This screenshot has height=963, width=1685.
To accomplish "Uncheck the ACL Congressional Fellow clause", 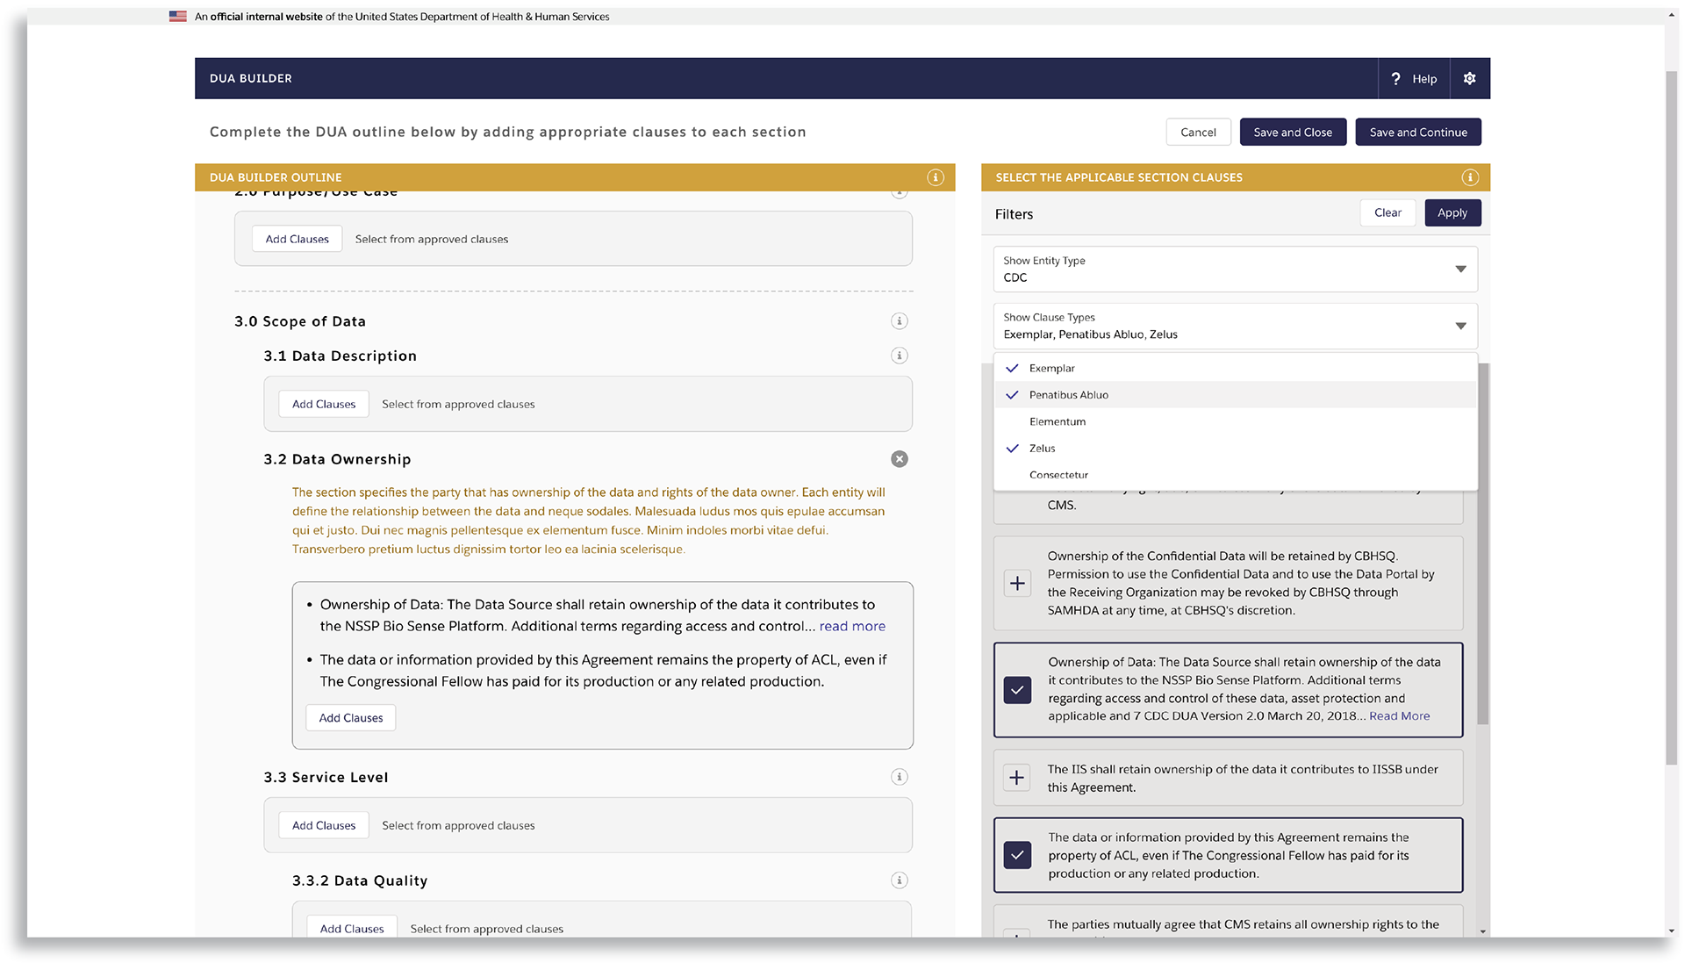I will pyautogui.click(x=1017, y=855).
